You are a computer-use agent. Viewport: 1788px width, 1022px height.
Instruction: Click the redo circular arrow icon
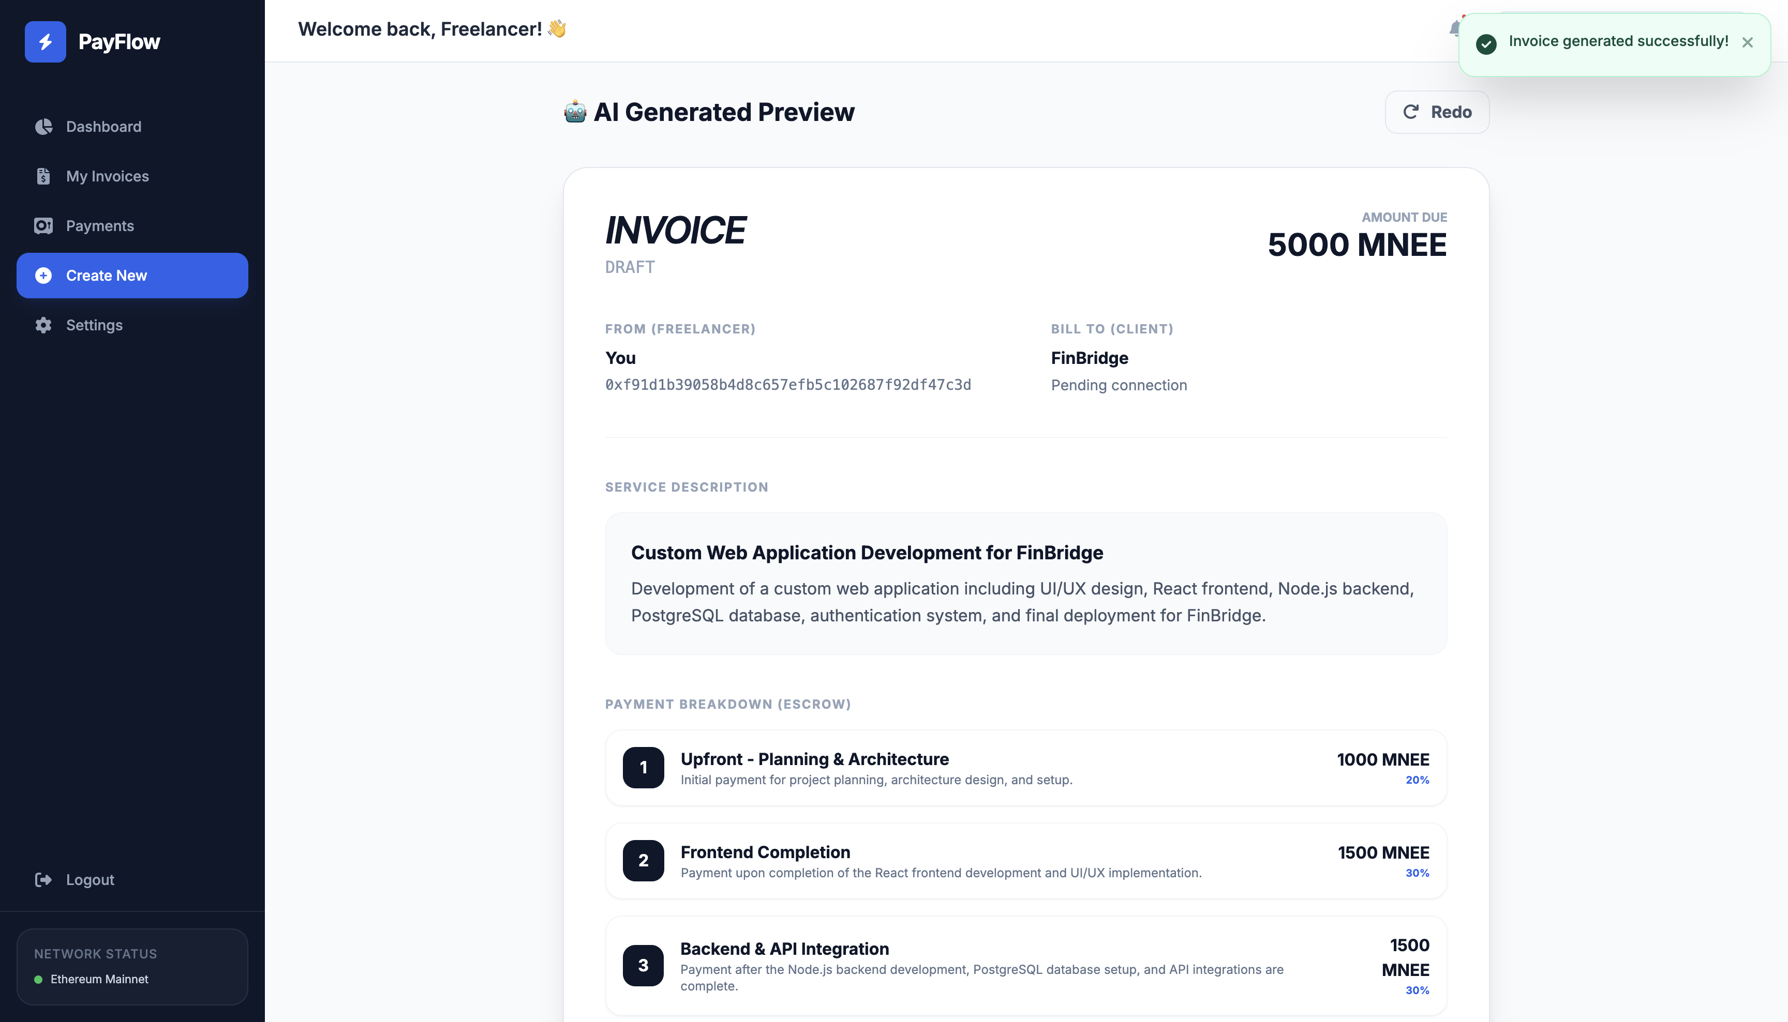tap(1410, 112)
